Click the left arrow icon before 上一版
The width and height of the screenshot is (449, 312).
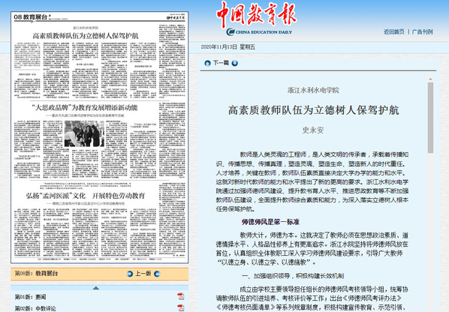click(x=130, y=274)
